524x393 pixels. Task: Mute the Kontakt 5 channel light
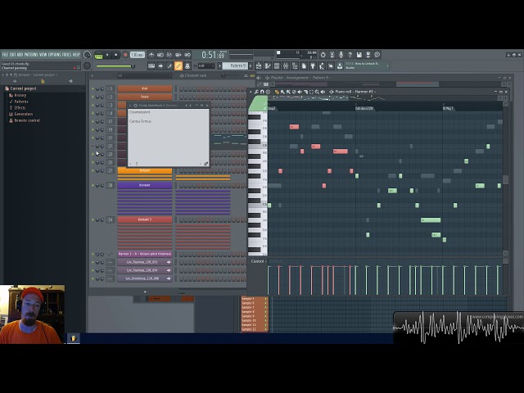click(93, 220)
